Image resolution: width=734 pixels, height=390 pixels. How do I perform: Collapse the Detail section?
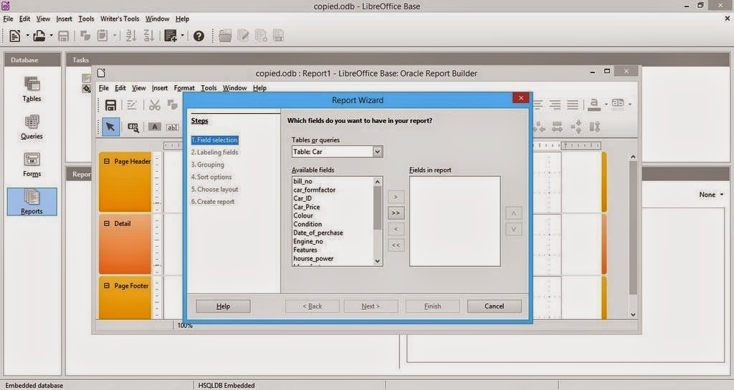pos(107,223)
